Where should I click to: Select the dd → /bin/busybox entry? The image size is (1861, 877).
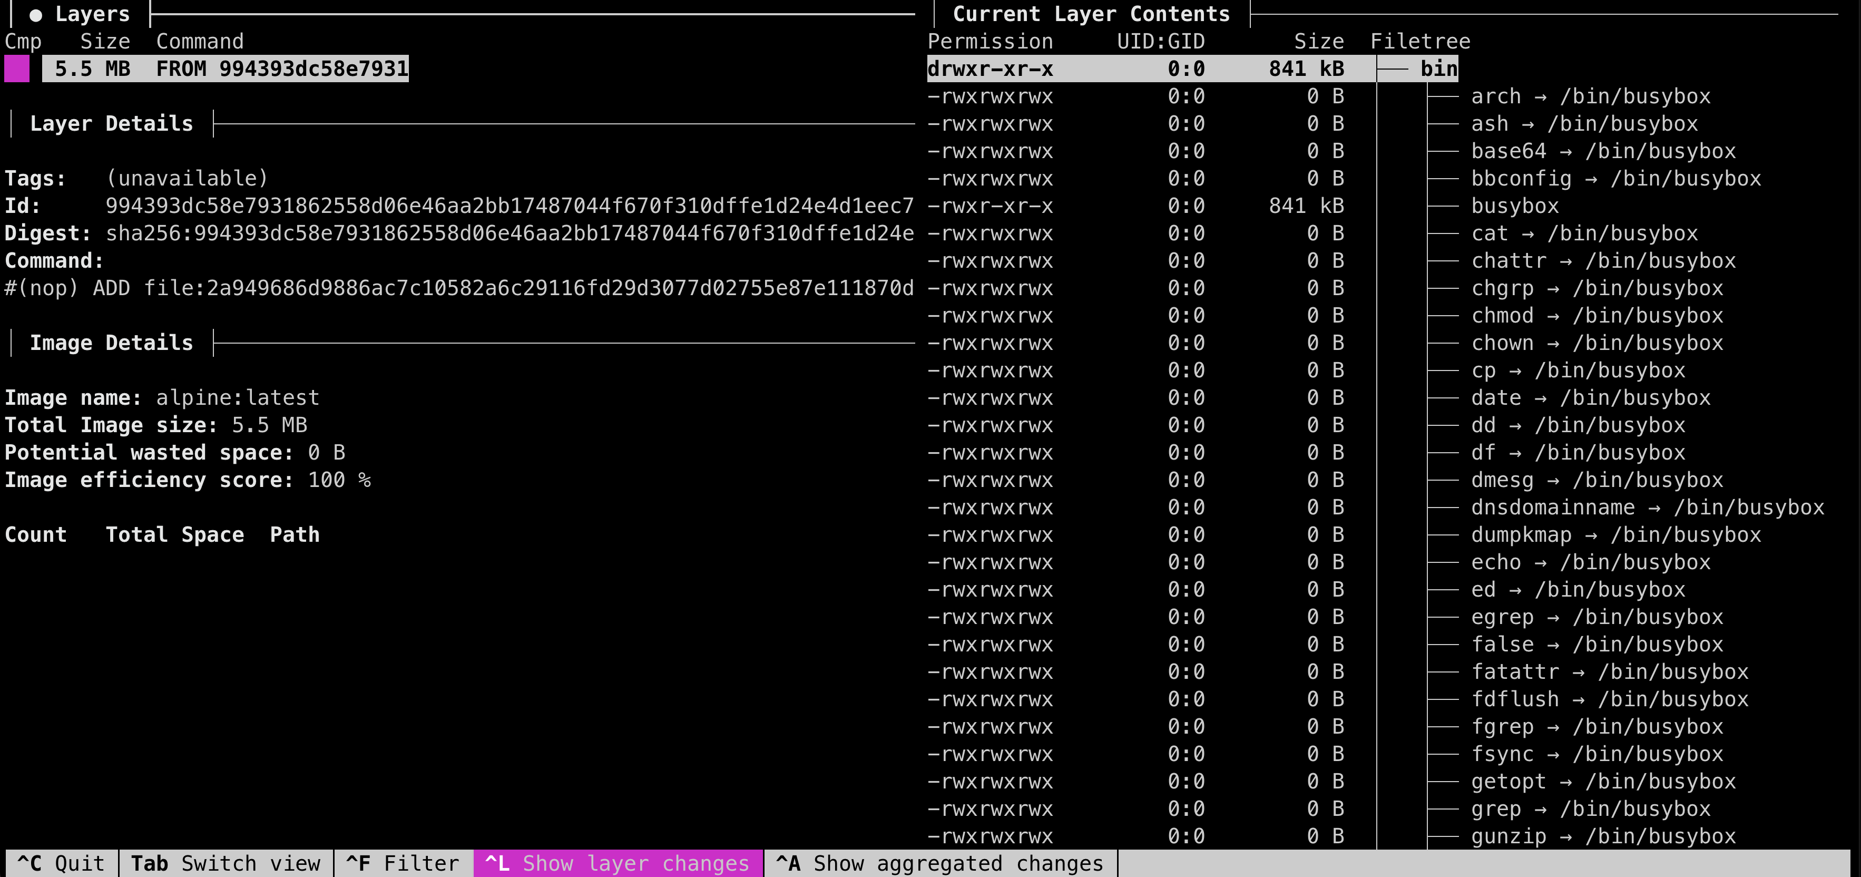[x=1578, y=425]
